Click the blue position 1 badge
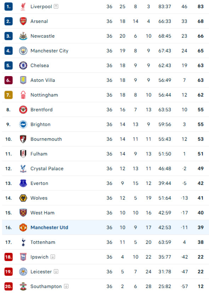 coord(9,6)
